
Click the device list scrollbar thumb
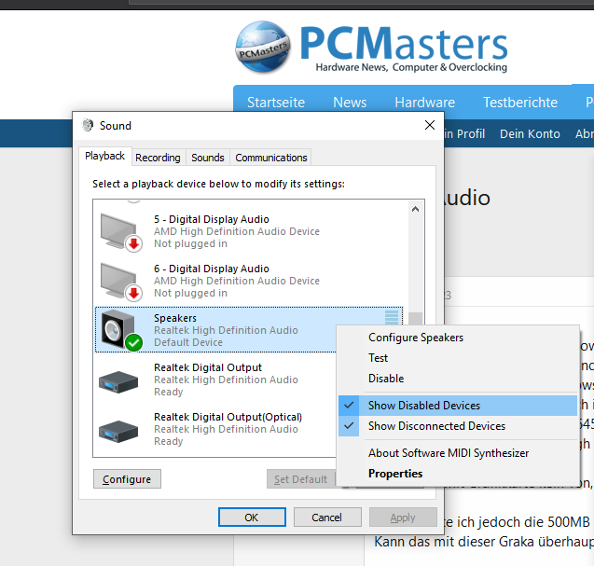[416, 319]
